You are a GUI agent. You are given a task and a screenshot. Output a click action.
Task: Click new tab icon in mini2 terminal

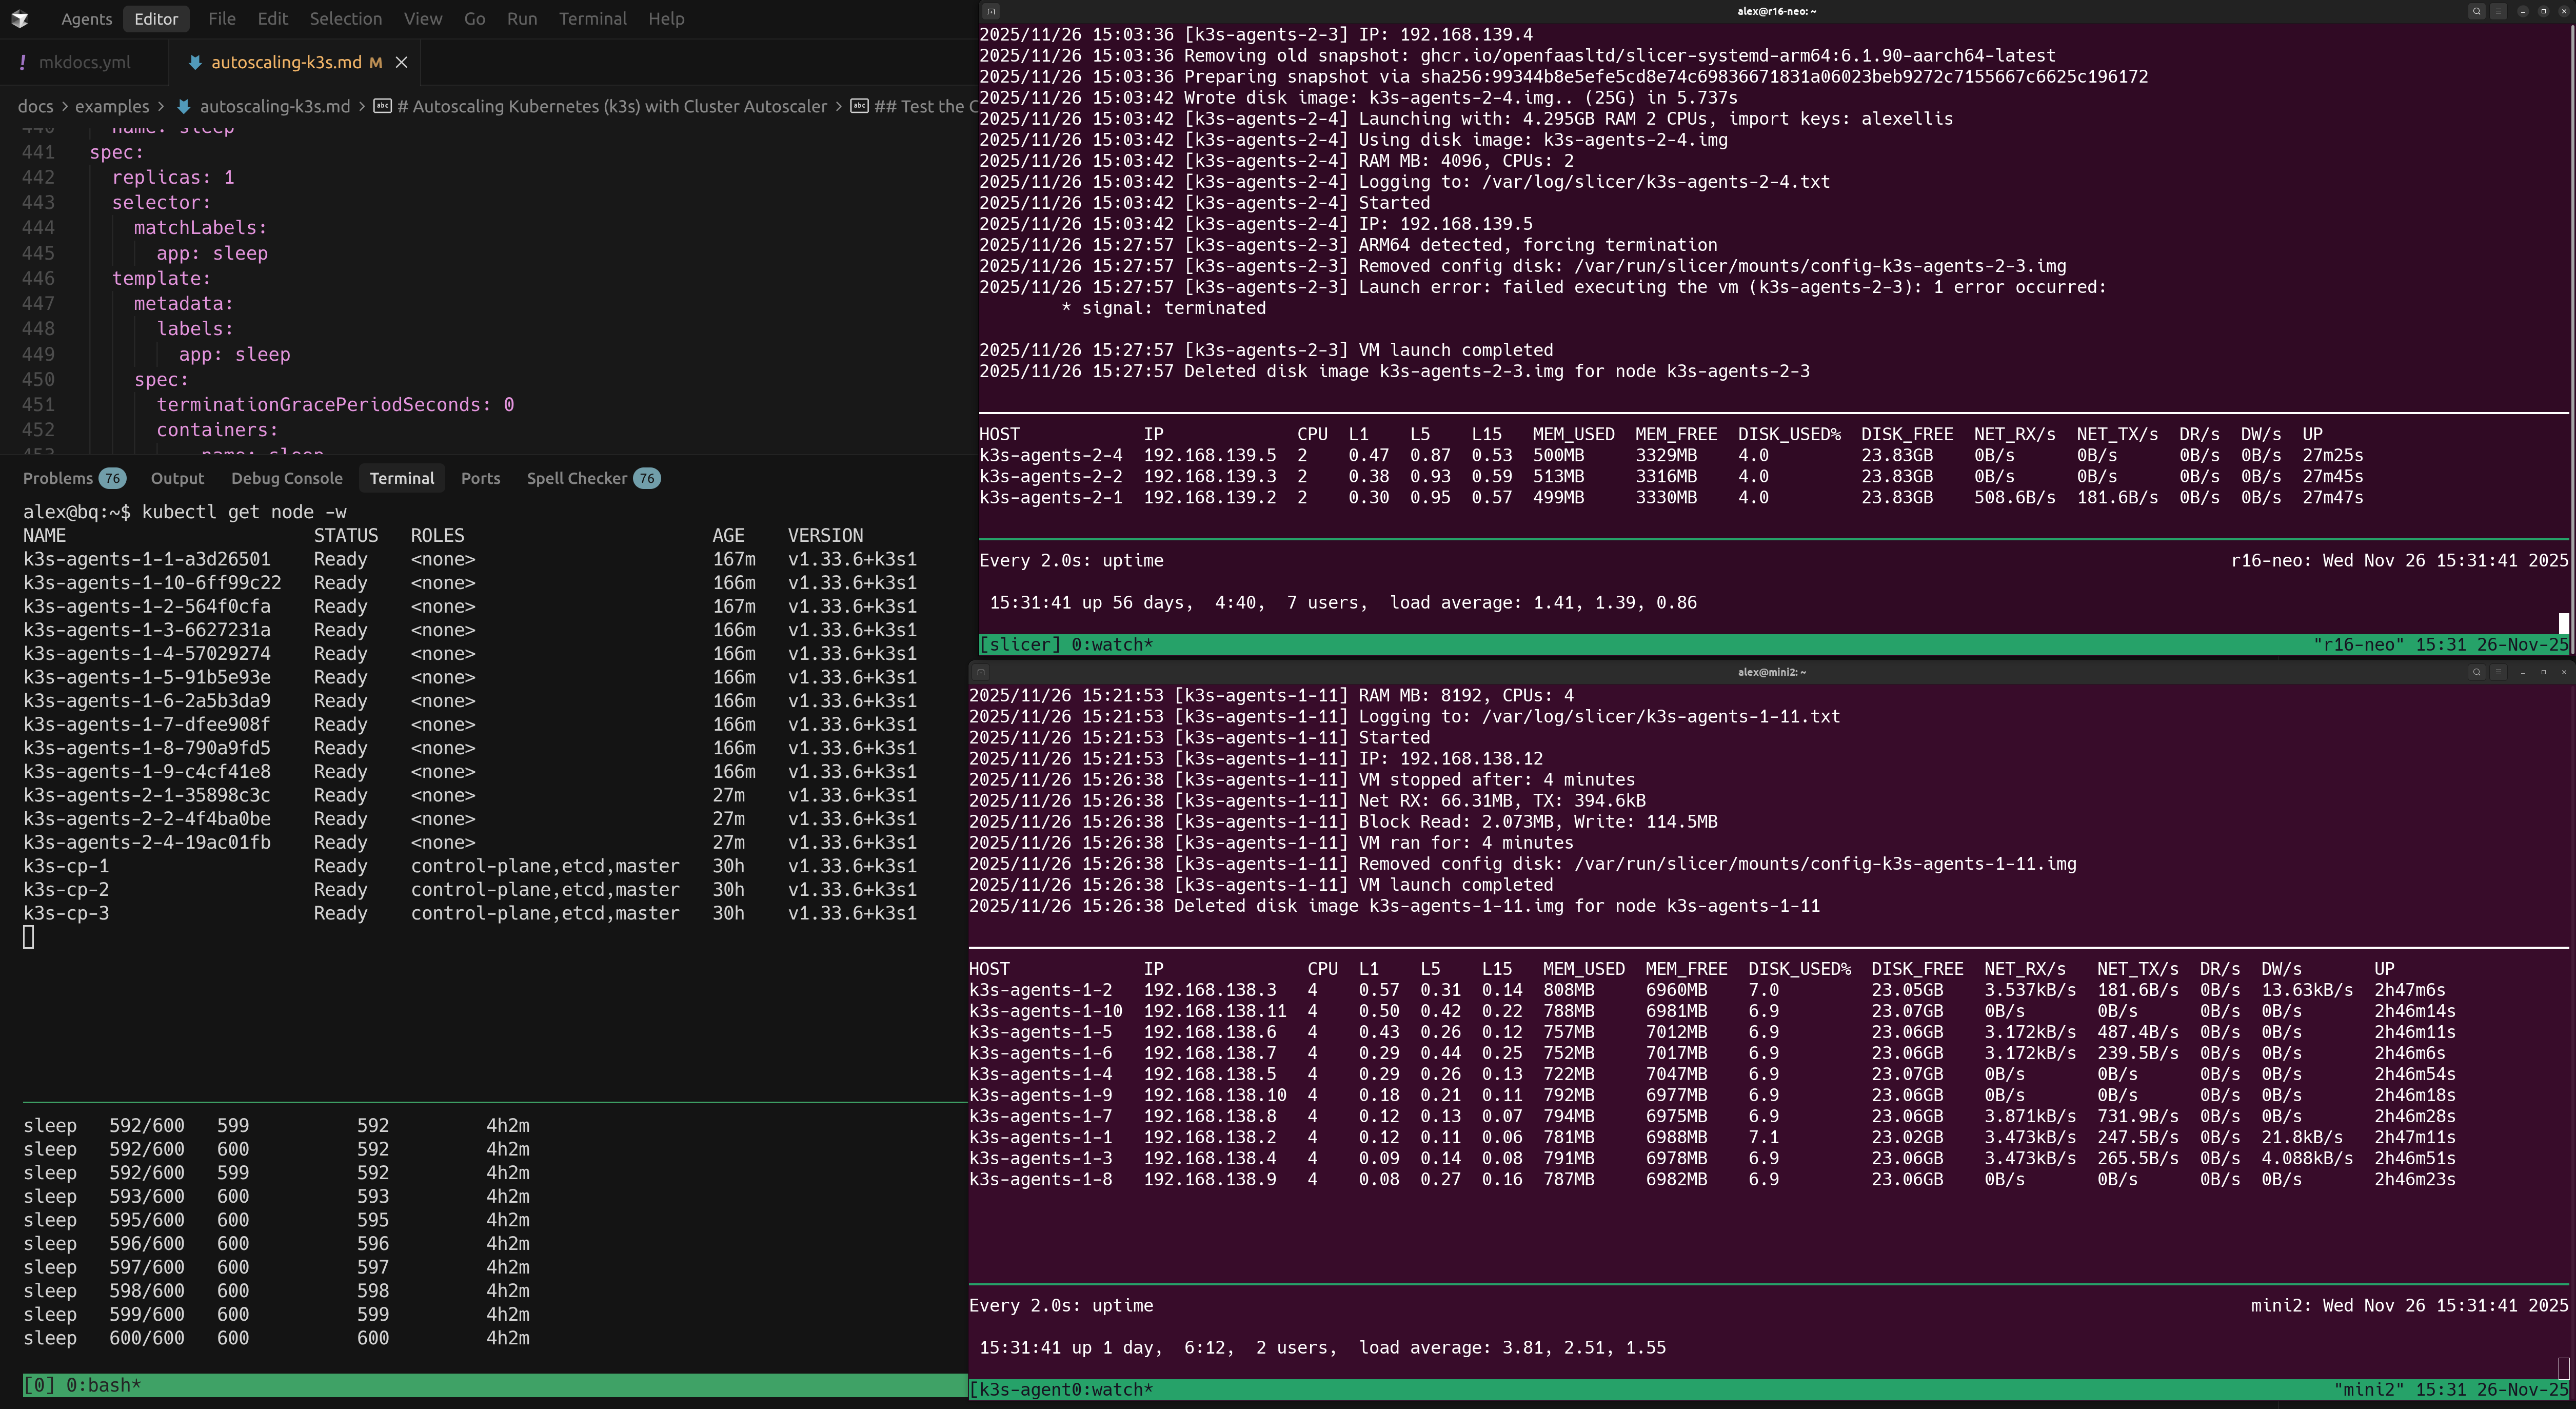click(x=981, y=672)
